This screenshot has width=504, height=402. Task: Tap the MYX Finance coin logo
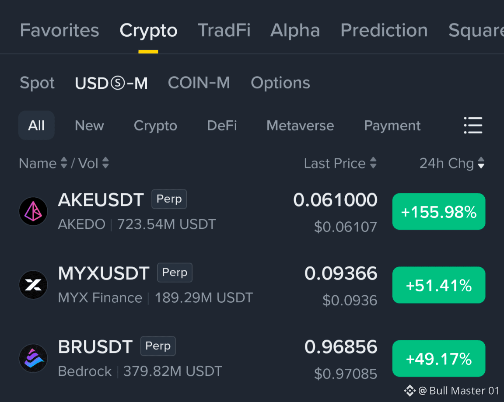(33, 285)
